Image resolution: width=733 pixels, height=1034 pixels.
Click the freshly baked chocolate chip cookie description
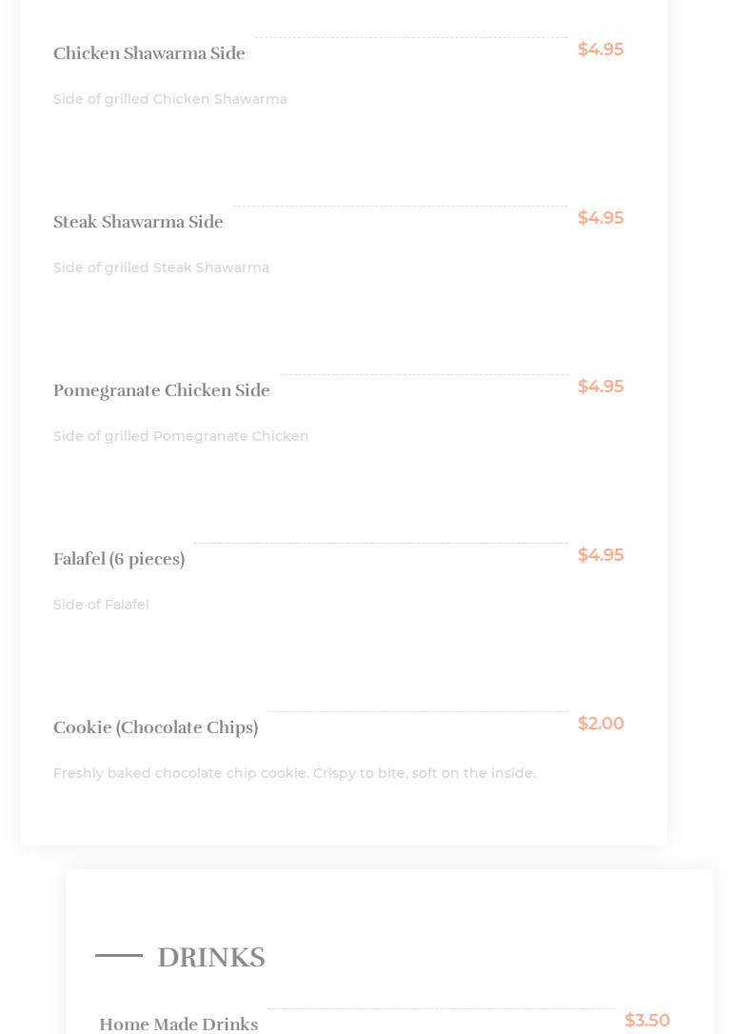(x=294, y=773)
